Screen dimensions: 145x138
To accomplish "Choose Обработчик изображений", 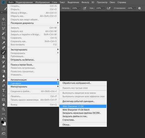I will coord(83,83).
